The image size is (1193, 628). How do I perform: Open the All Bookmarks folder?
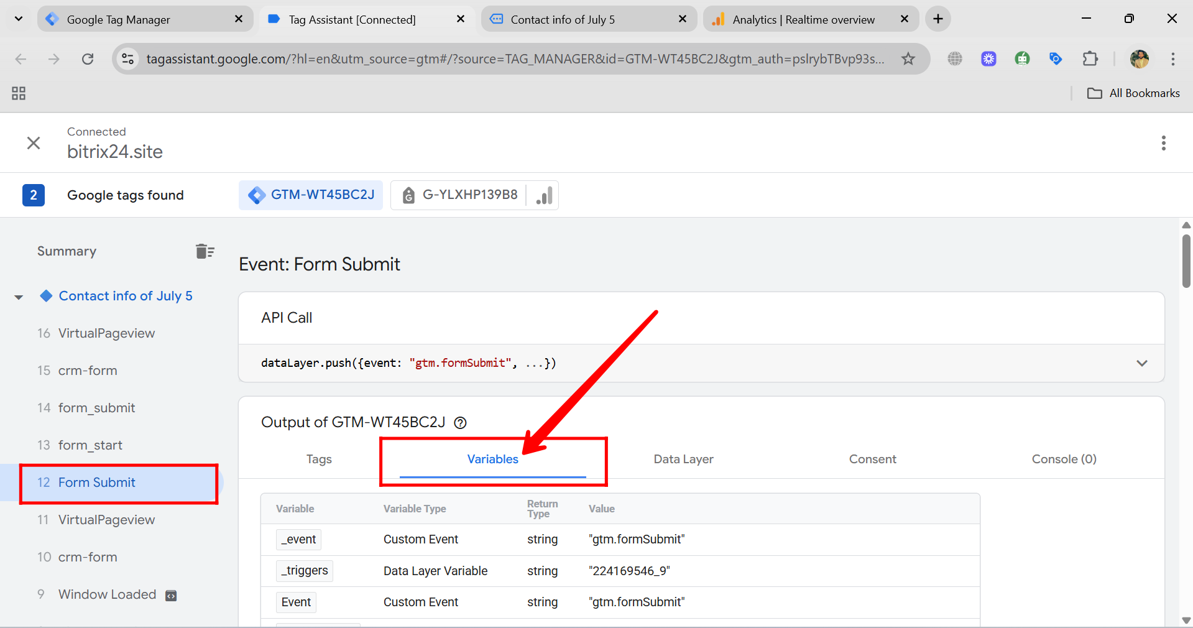[1133, 93]
